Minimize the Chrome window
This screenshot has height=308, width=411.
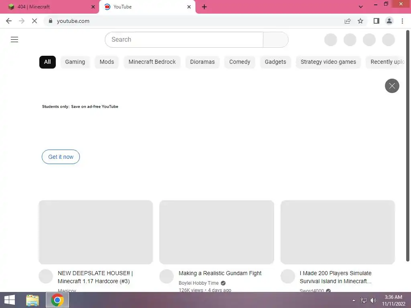(x=376, y=4)
